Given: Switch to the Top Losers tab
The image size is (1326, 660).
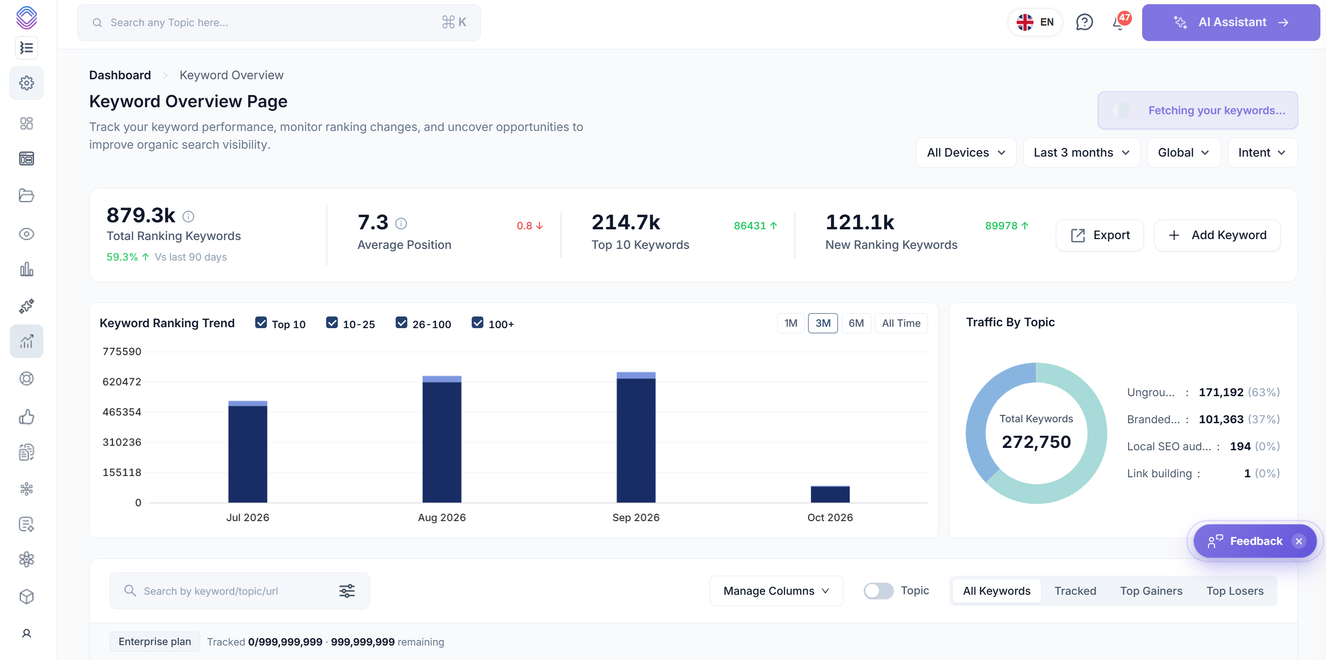Looking at the screenshot, I should click(x=1235, y=591).
